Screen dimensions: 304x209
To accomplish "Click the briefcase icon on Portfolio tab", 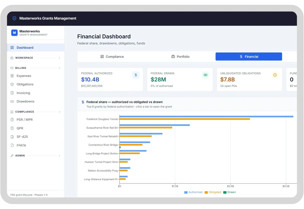I will [x=173, y=57].
